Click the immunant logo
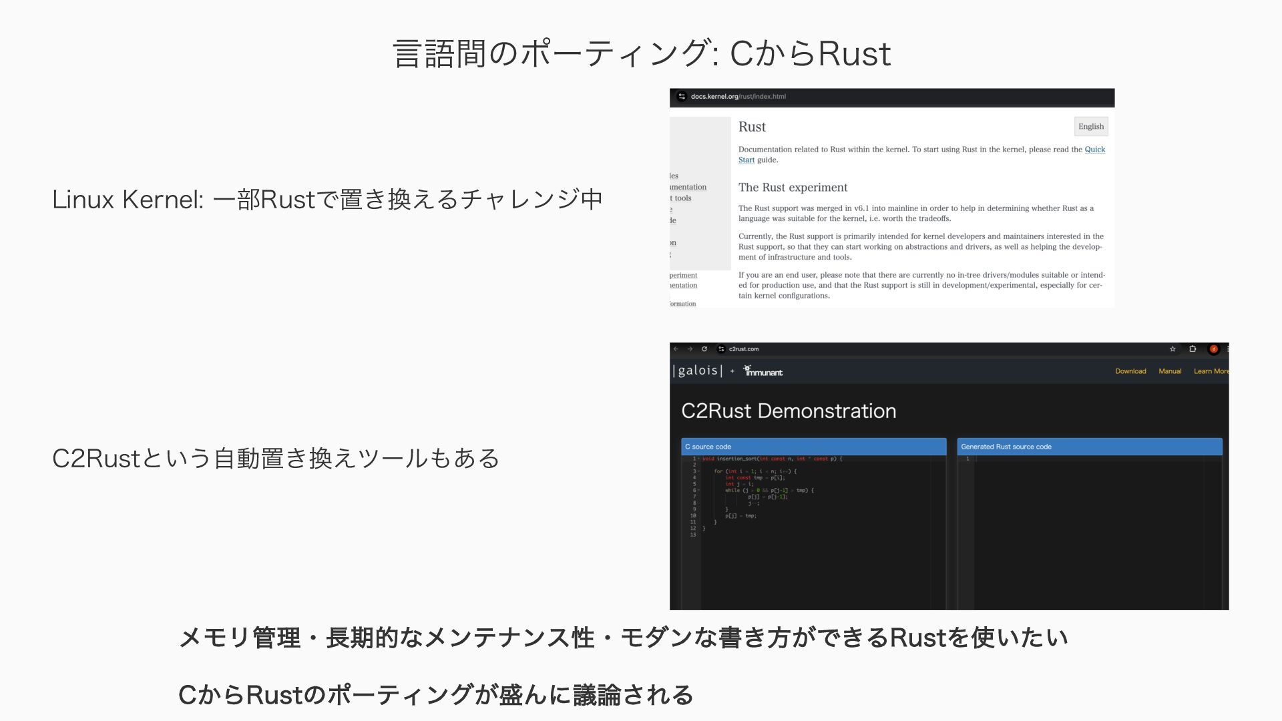Viewport: 1282px width, 721px height. pos(763,371)
